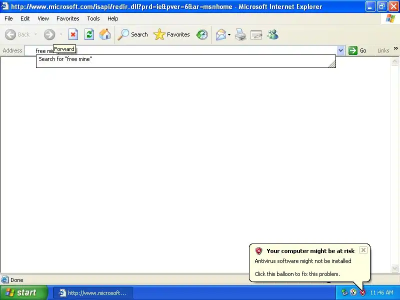Click the Windows Start button

pyautogui.click(x=23, y=292)
